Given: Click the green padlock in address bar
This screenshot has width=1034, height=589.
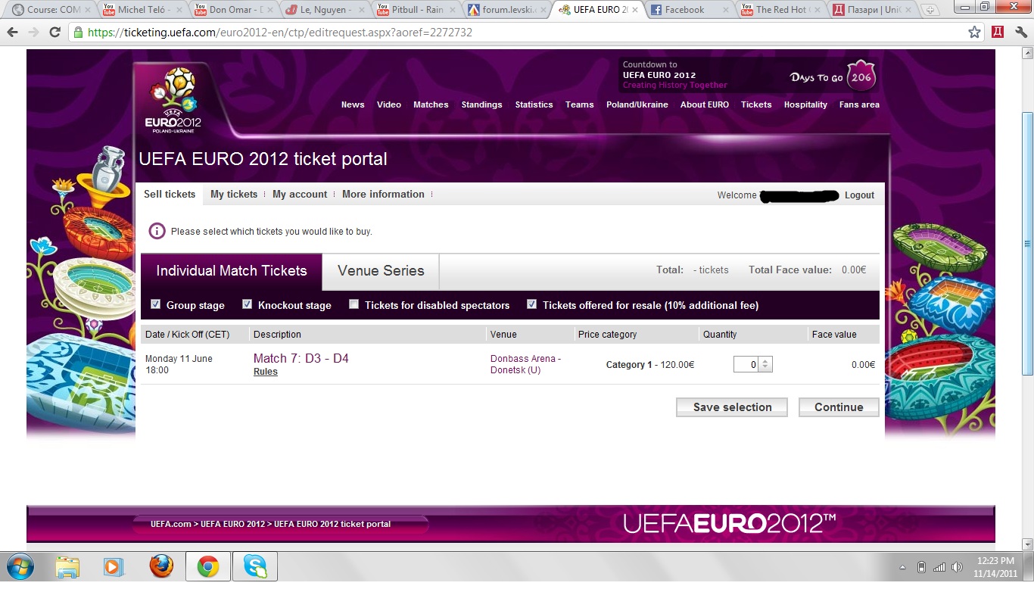Looking at the screenshot, I should 78,33.
